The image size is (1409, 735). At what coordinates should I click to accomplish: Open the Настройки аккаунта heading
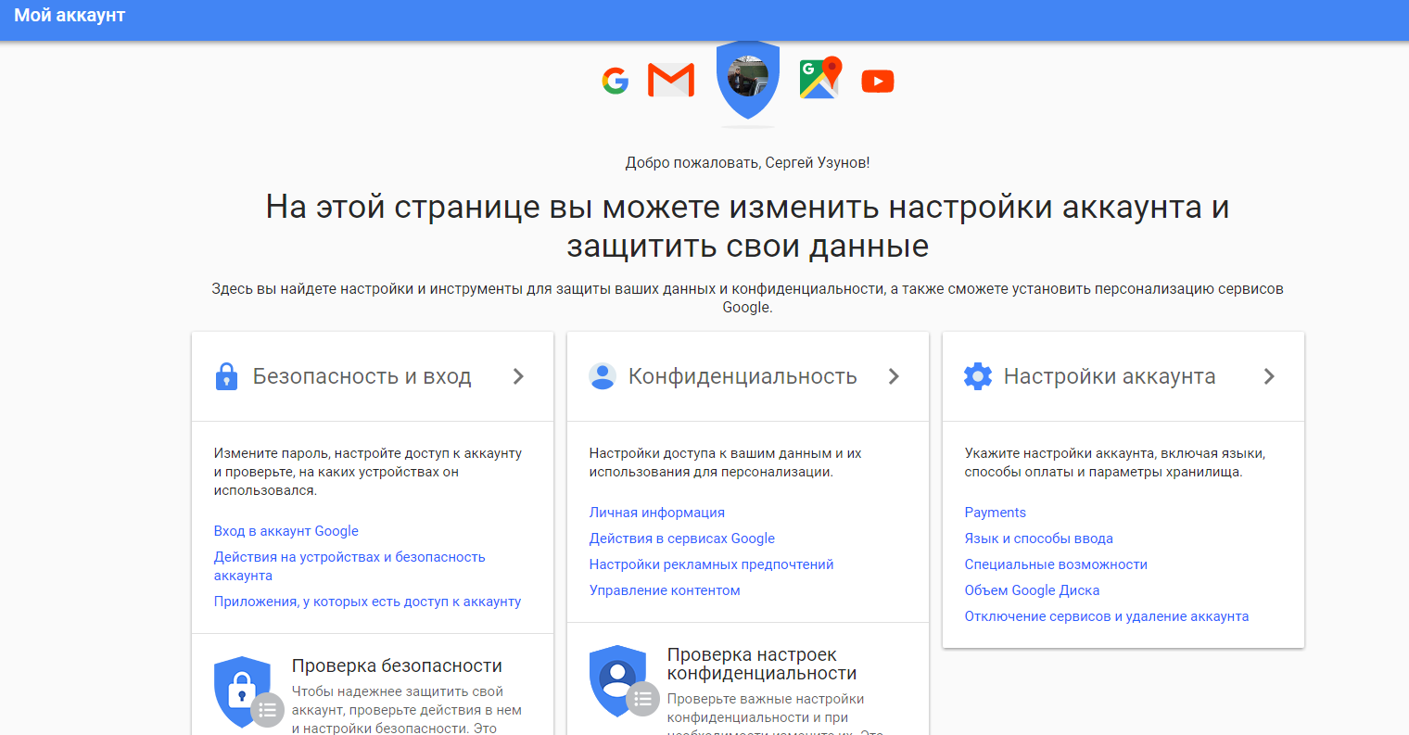tap(1110, 376)
